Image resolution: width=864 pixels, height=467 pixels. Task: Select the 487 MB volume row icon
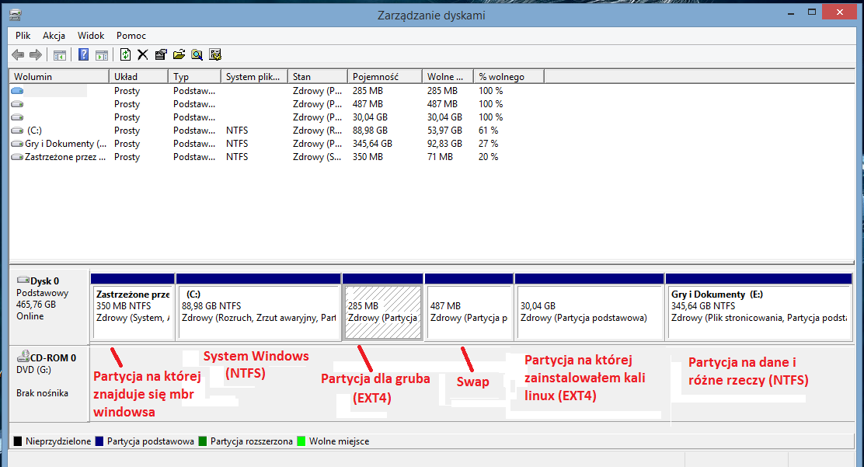(18, 103)
